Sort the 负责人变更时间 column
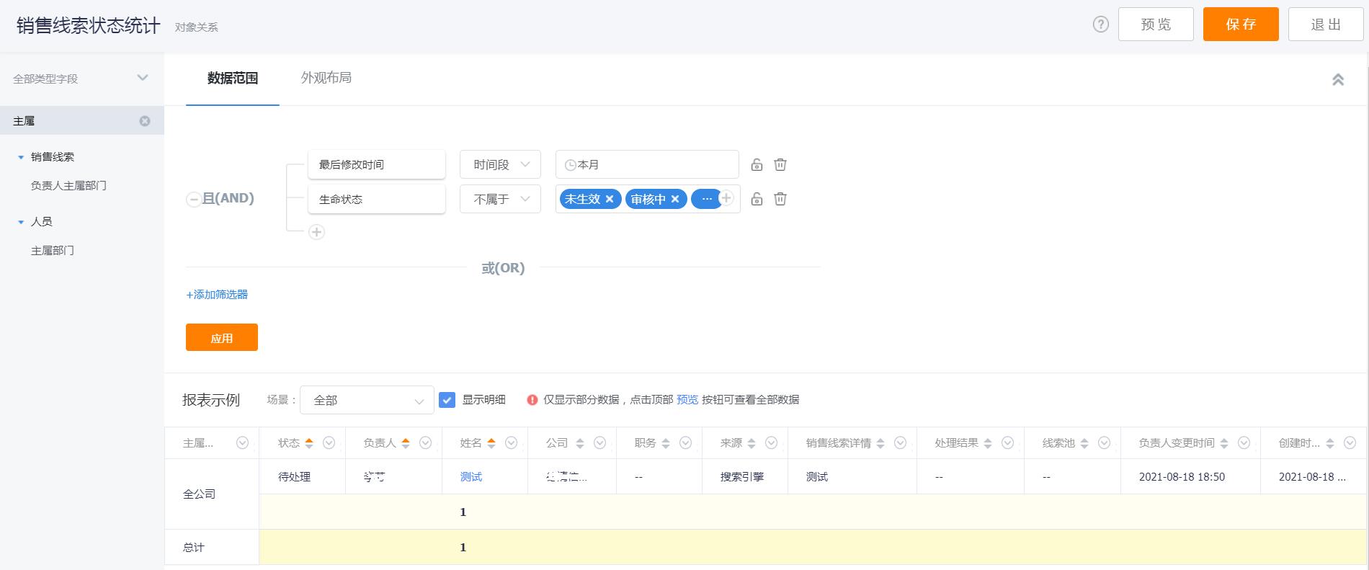 (1224, 443)
